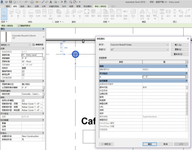This screenshot has height=150, width=192.
Task: Select the Rebar tool in the reinforcement panel
Action: point(87,13)
